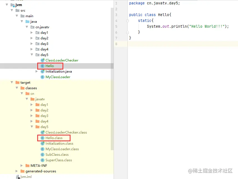This screenshot has height=179, width=238.
Task: Select the Hello source file label
Action: pos(50,66)
